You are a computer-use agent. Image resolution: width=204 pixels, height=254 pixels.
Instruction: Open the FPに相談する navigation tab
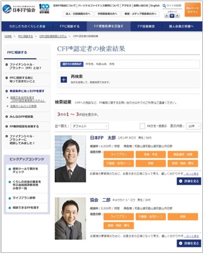point(70,26)
